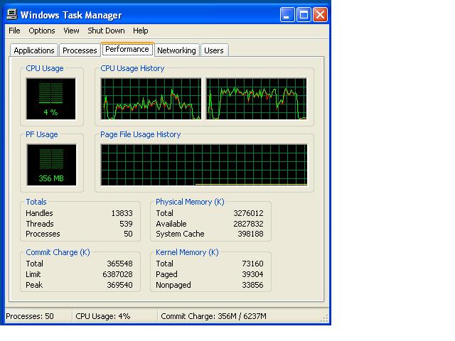Click the Totals Processes value 50
This screenshot has height=341, width=455.
click(x=128, y=234)
